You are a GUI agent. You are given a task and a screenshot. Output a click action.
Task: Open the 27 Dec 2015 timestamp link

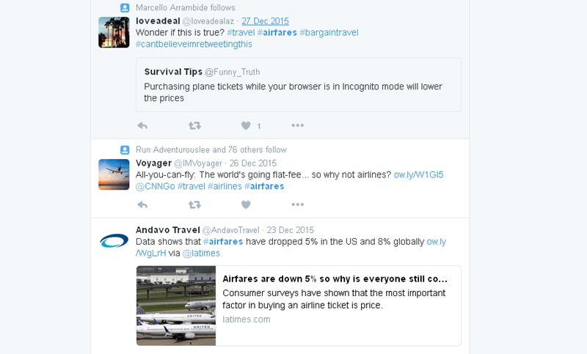265,21
